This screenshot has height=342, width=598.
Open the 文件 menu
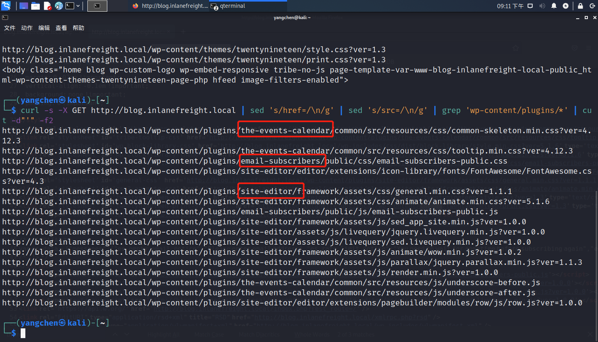click(9, 28)
